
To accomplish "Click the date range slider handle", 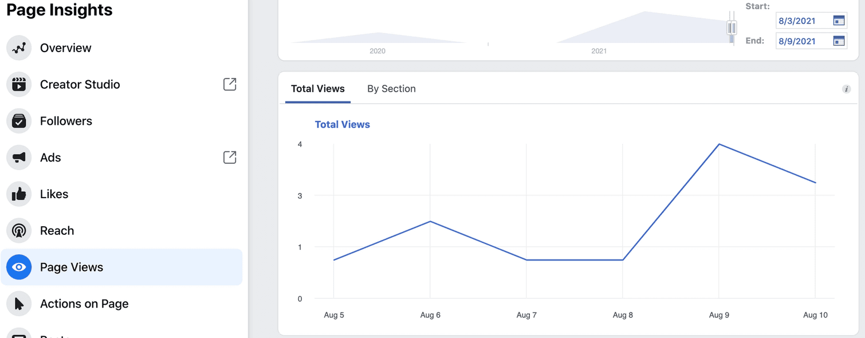I will (732, 27).
